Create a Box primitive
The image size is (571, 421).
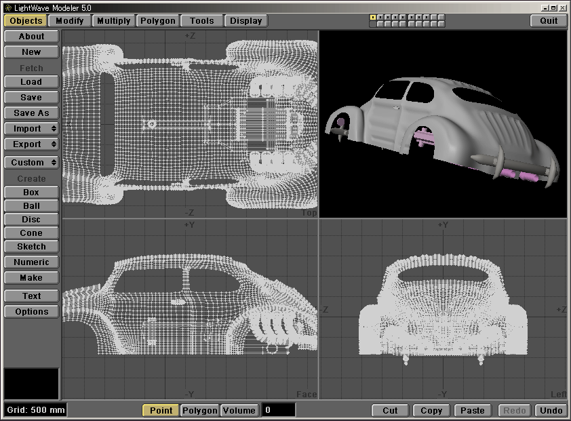(x=31, y=193)
